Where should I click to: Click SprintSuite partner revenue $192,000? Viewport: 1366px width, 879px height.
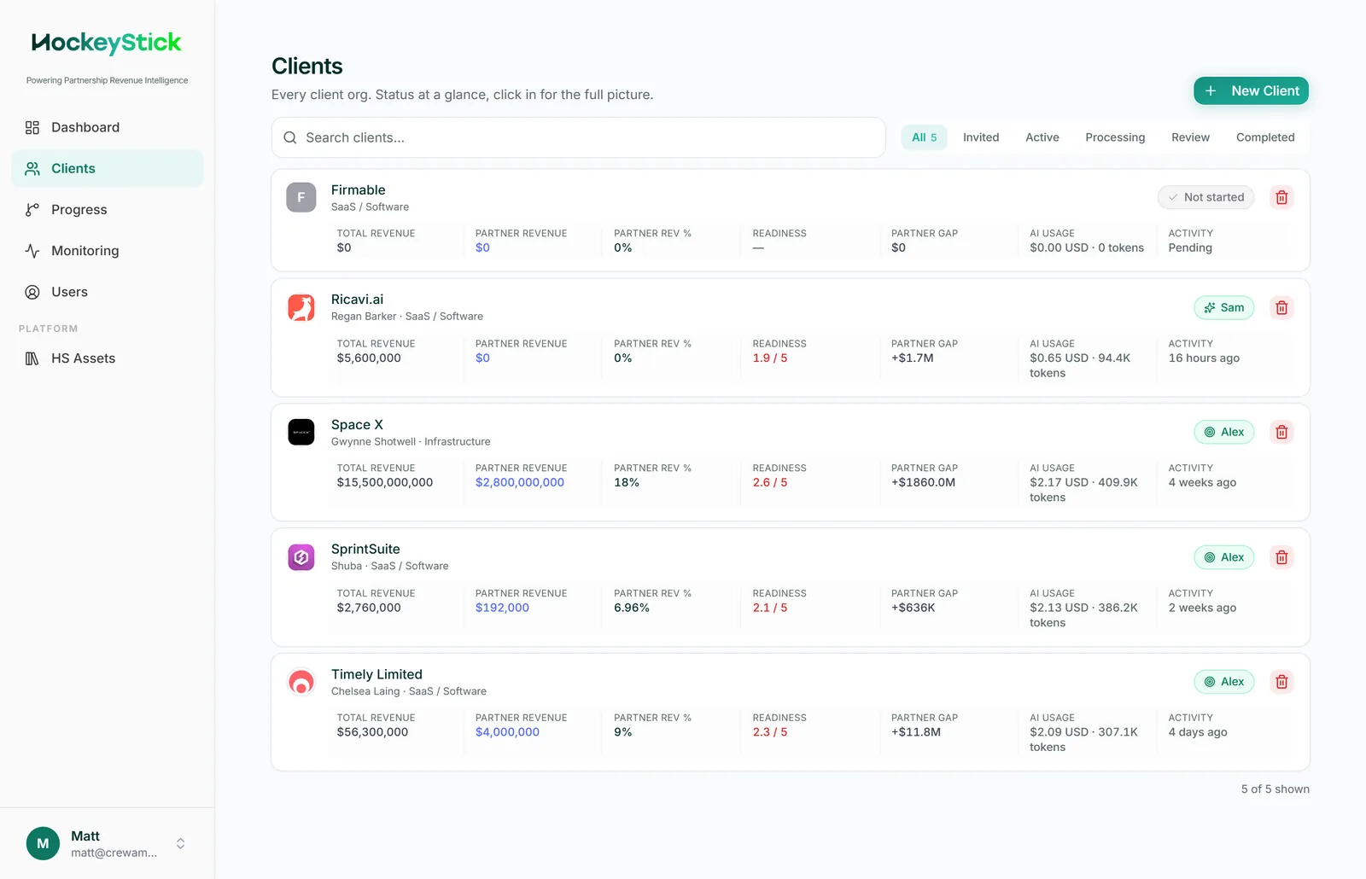click(502, 608)
